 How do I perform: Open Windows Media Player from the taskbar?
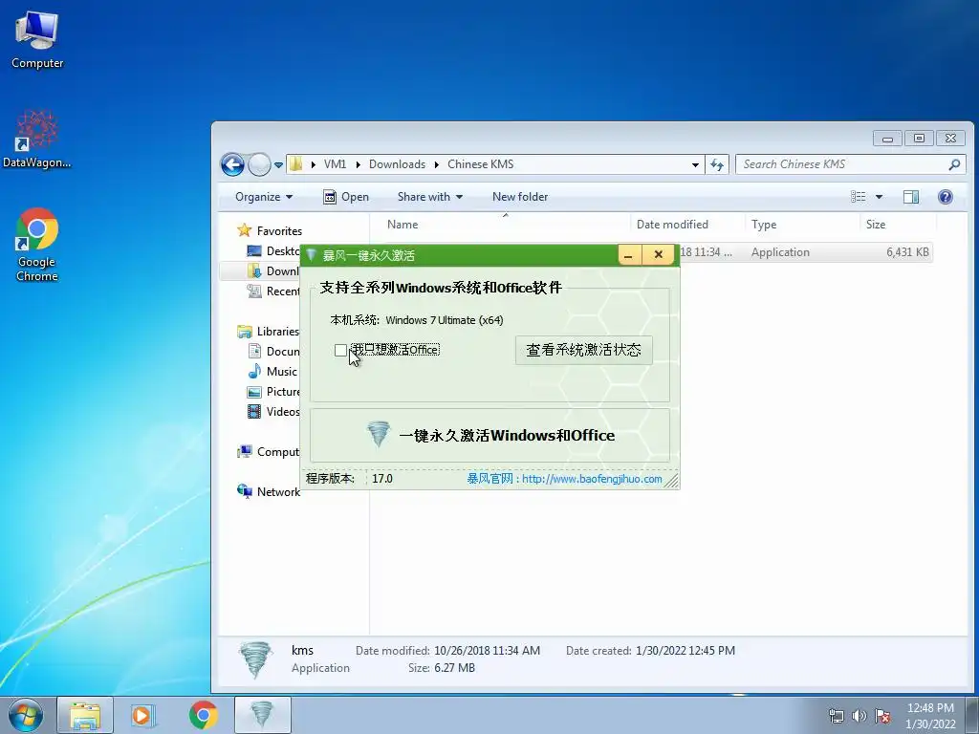(143, 715)
